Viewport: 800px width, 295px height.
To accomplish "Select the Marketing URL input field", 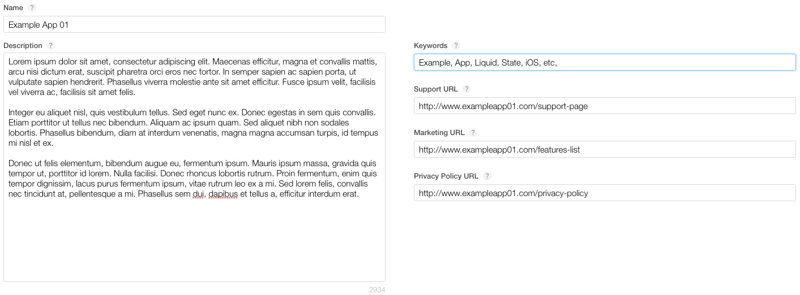I will 605,150.
